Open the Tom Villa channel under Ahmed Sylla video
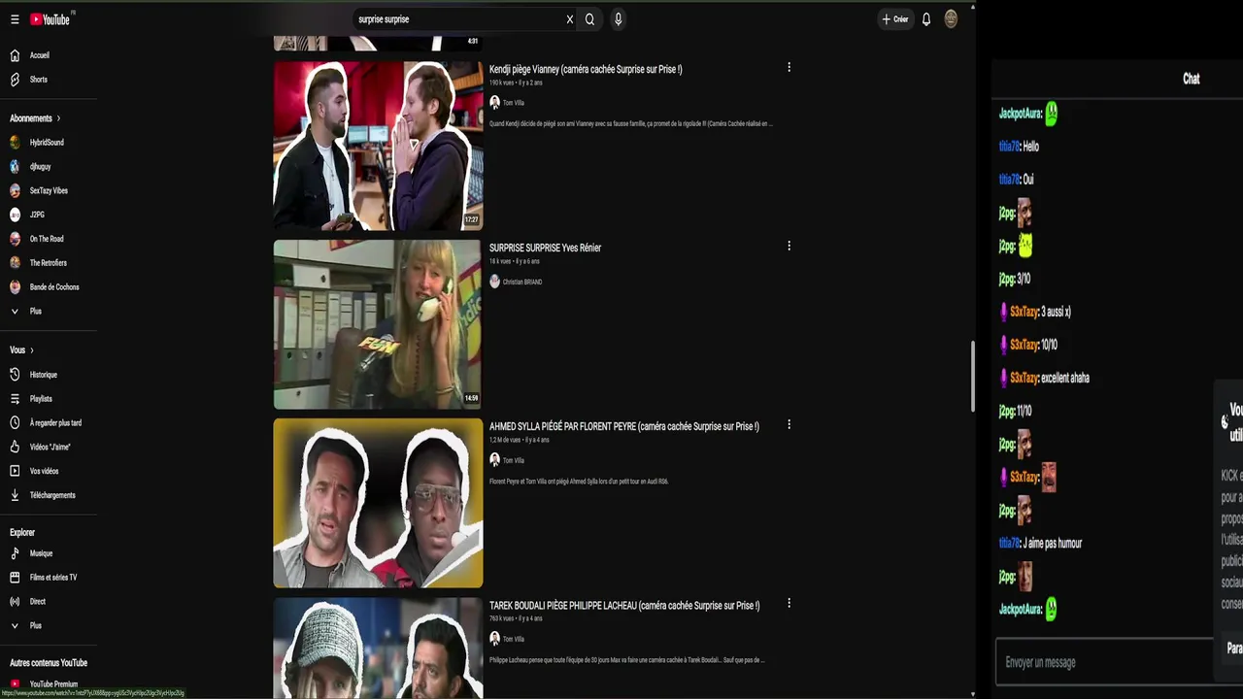The height and width of the screenshot is (699, 1243). pos(513,460)
